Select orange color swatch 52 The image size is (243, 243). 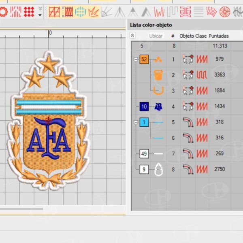tap(144, 60)
